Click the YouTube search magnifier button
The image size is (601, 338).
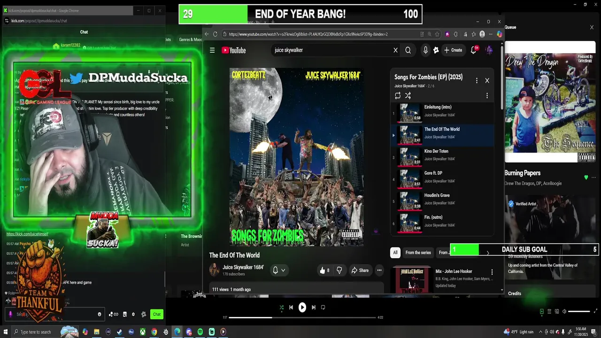pyautogui.click(x=408, y=50)
